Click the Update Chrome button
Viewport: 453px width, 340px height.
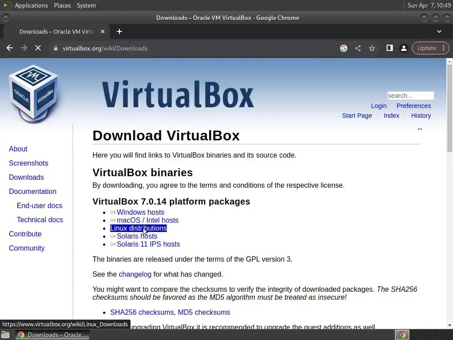(x=427, y=48)
